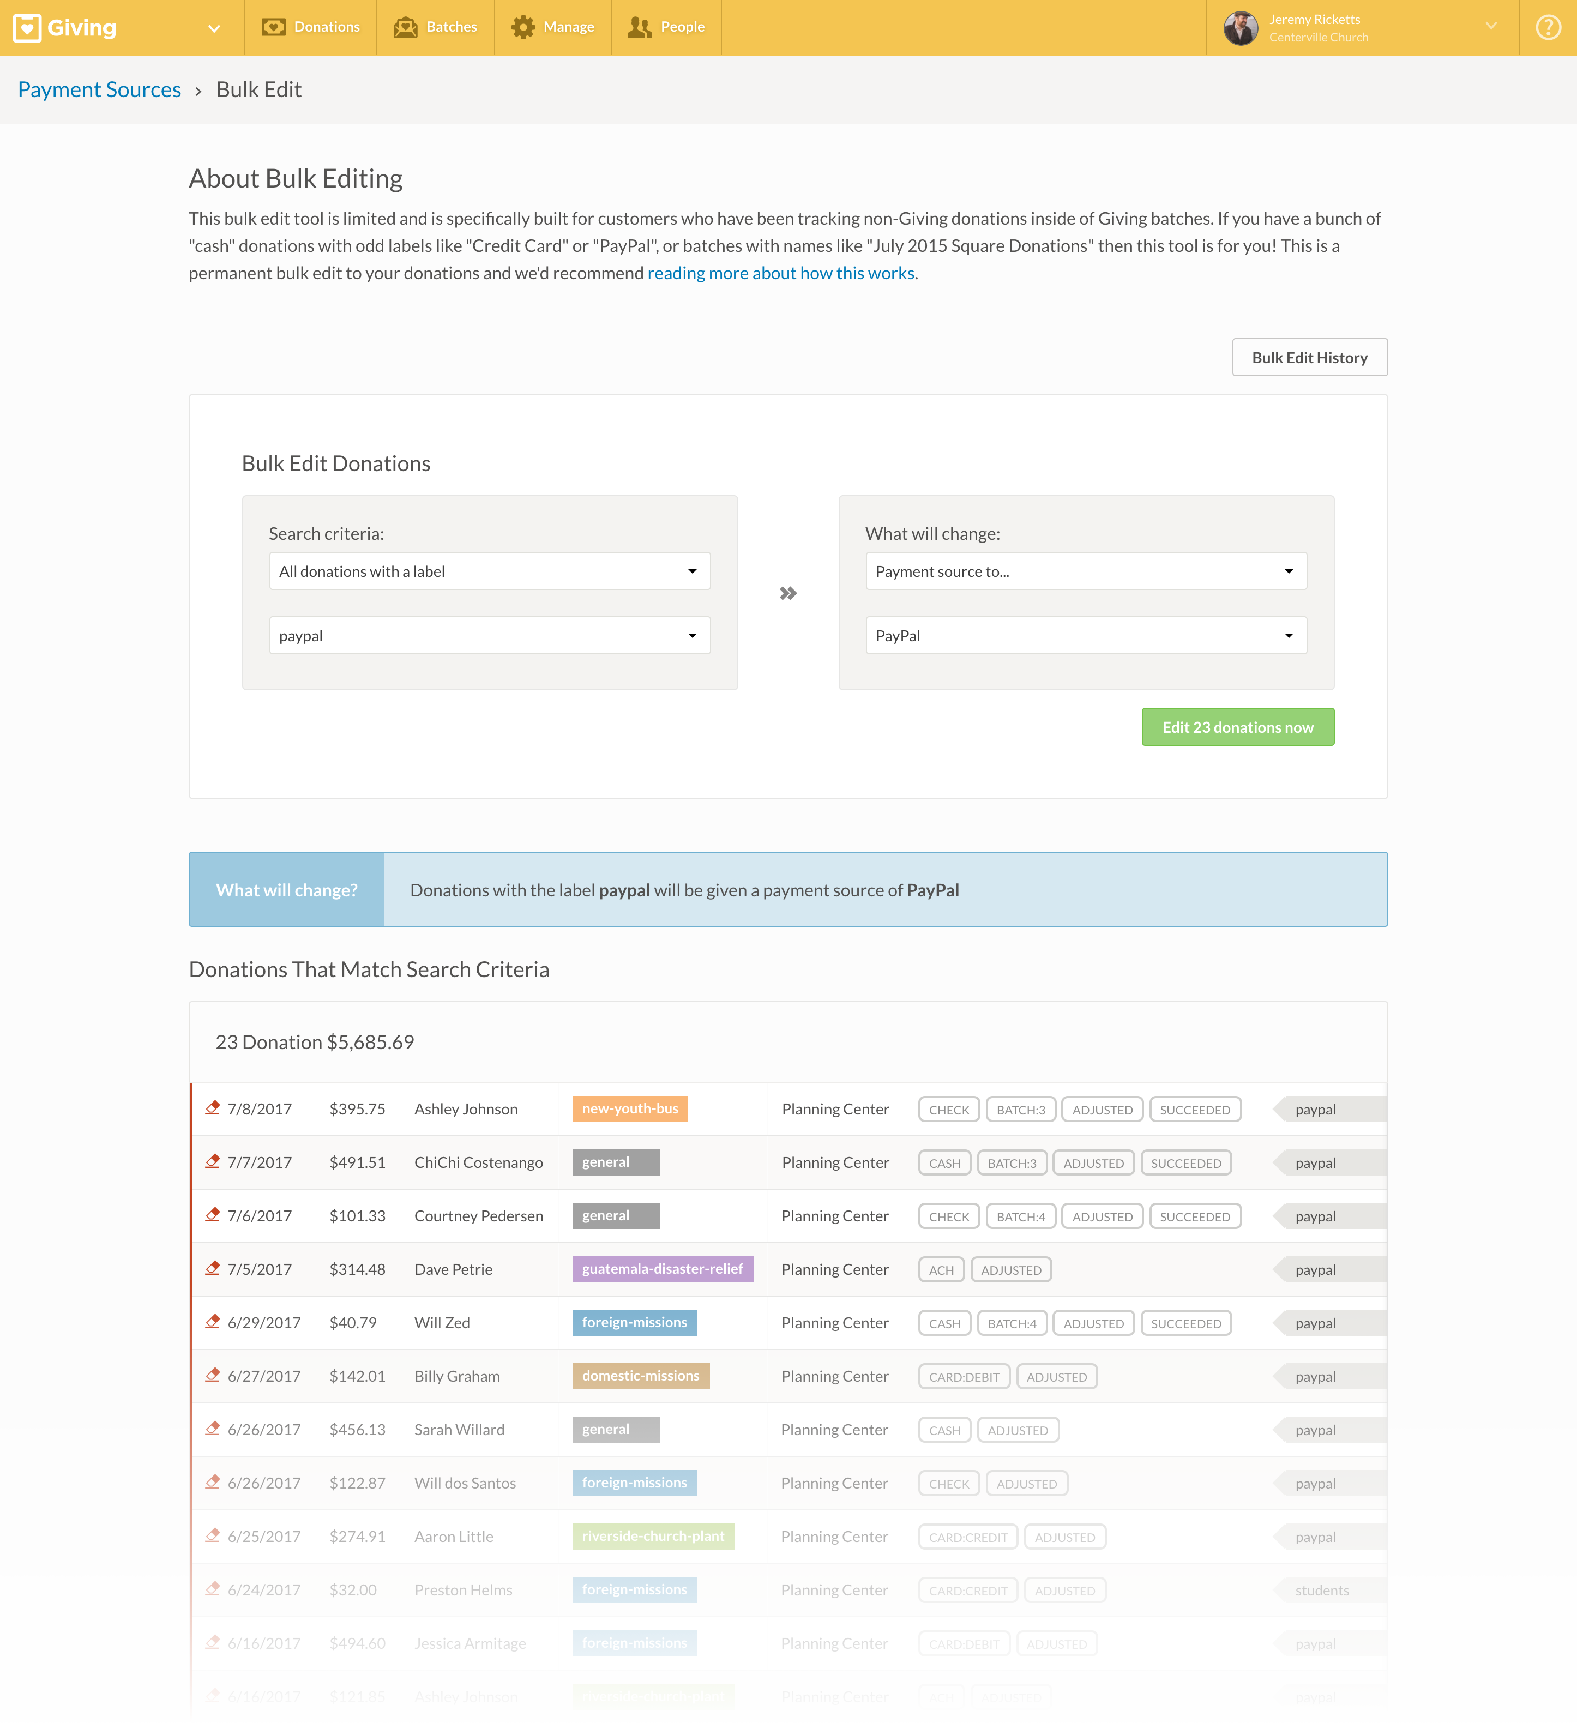Screen dimensions: 1577x1723
Task: Click the help question mark icon
Action: 1548,27
